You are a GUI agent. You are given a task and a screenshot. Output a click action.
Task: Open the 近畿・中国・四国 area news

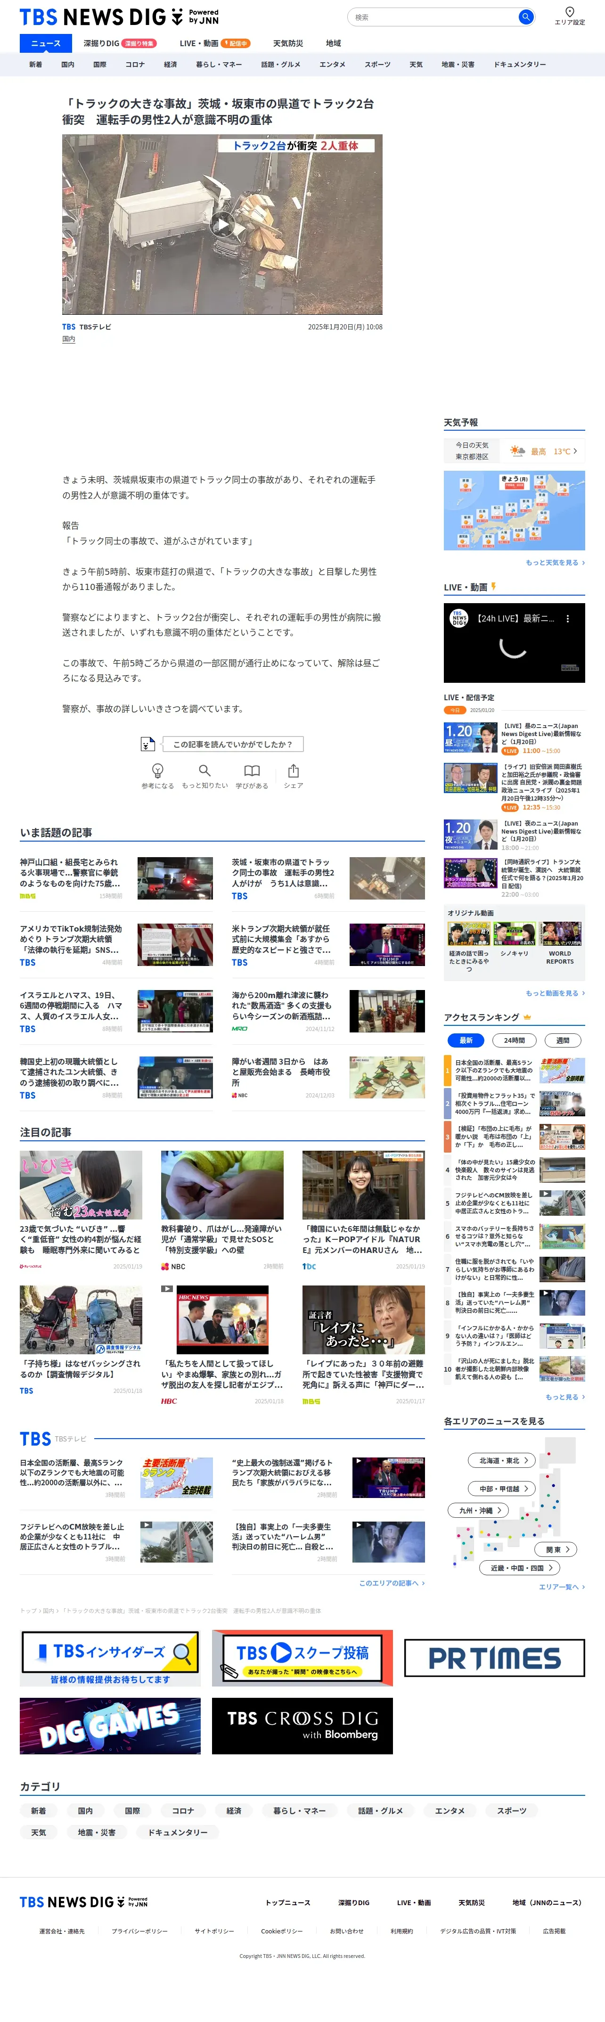point(519,1568)
